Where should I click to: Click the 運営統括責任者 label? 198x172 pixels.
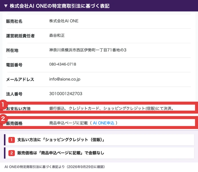click(x=20, y=36)
